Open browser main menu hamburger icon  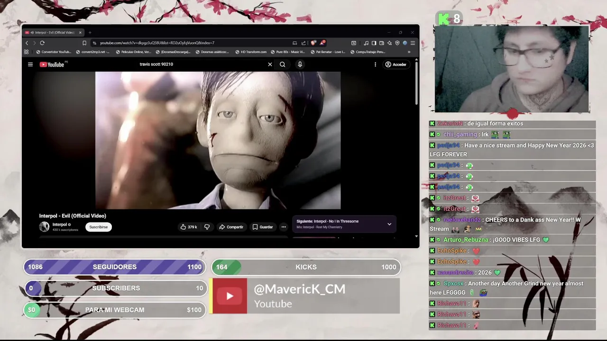(x=413, y=43)
